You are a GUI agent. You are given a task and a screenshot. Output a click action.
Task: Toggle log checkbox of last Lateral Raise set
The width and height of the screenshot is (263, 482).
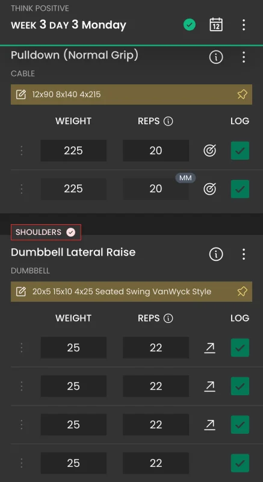click(240, 463)
